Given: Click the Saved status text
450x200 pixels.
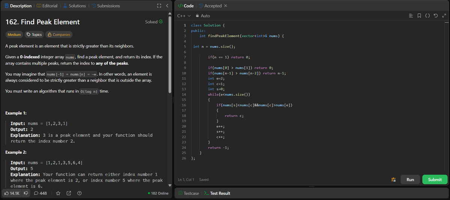Looking at the screenshot, I should (204, 180).
